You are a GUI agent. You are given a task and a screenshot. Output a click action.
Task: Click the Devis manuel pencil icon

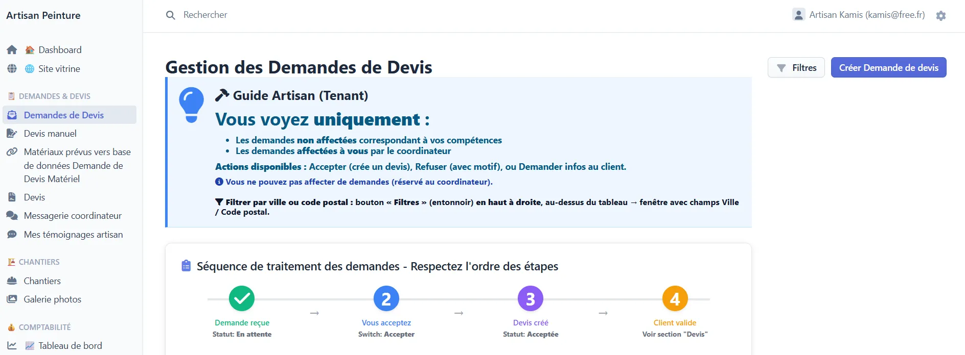pyautogui.click(x=12, y=134)
